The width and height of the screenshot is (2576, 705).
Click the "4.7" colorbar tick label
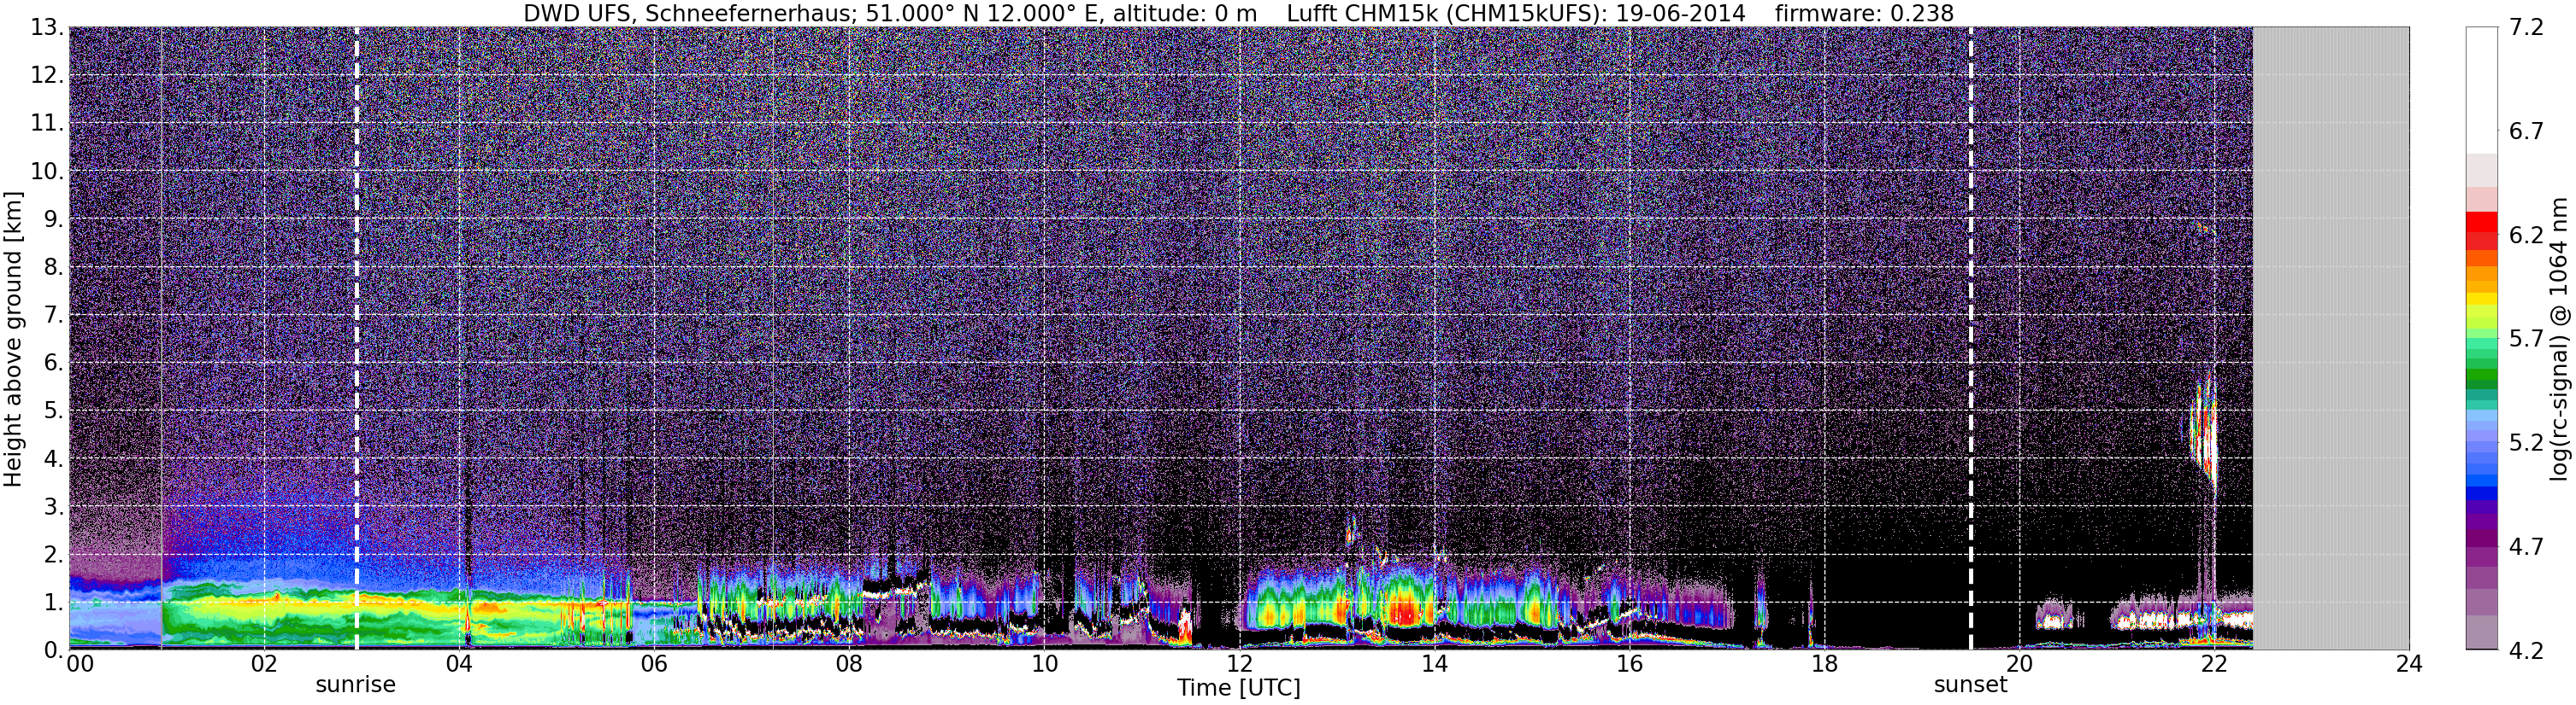[x=2526, y=547]
